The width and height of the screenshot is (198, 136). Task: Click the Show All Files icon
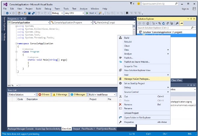click(172, 23)
